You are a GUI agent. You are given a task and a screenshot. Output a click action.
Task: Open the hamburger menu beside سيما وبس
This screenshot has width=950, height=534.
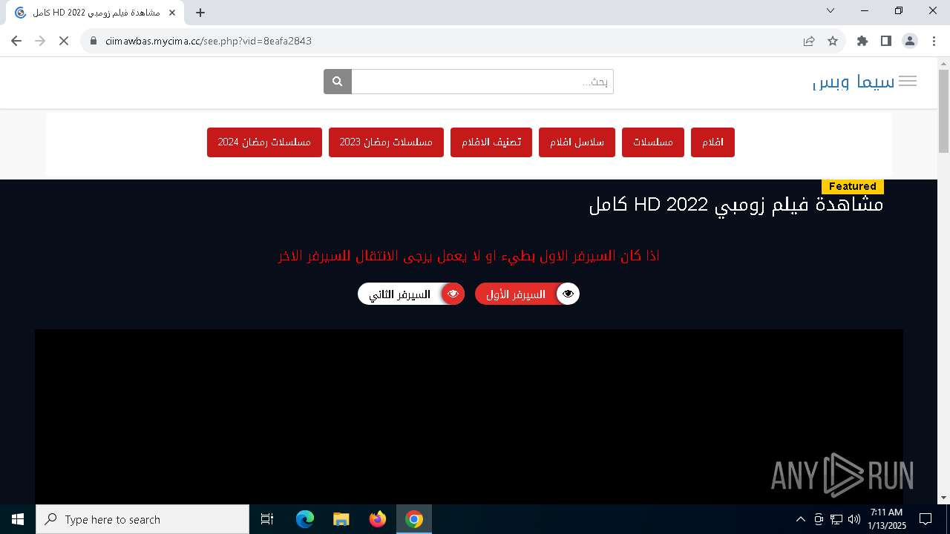coord(908,82)
